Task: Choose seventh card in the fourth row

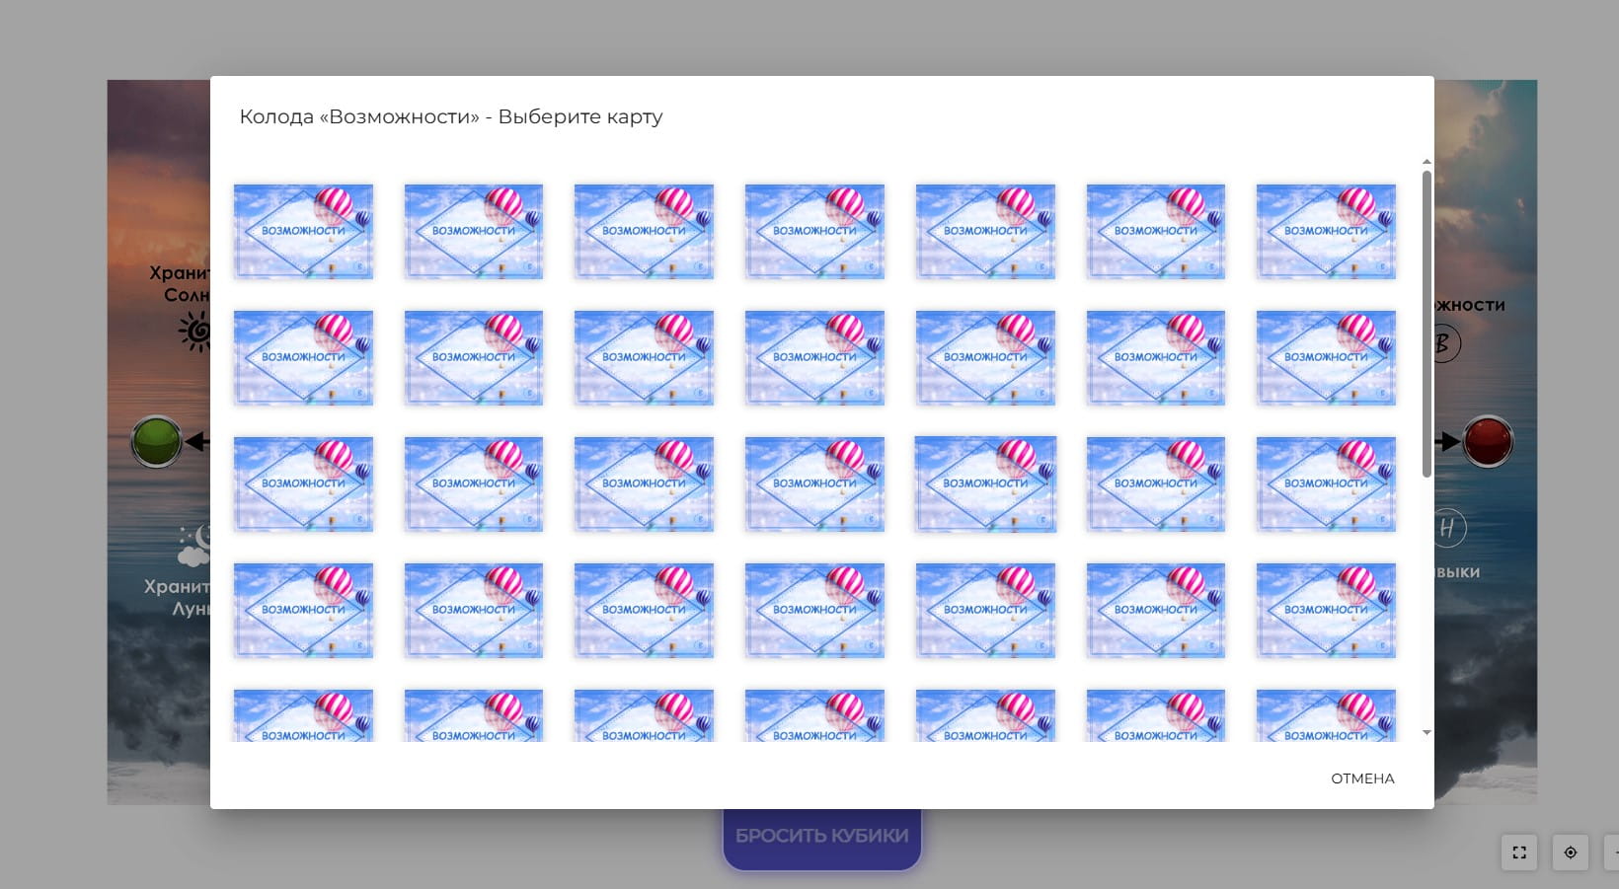Action: (x=1326, y=610)
